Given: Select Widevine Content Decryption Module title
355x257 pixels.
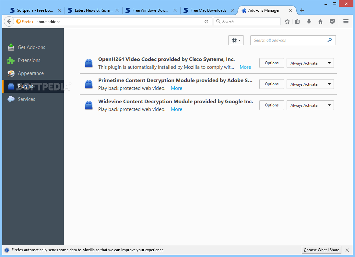Looking at the screenshot, I should coord(175,102).
